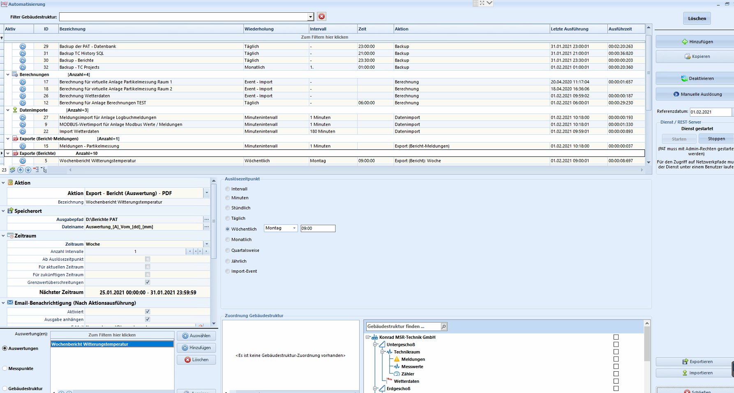Viewport: 734px width, 393px height.
Task: Clear the Gebäudestruktur filter with the red X
Action: tap(321, 16)
